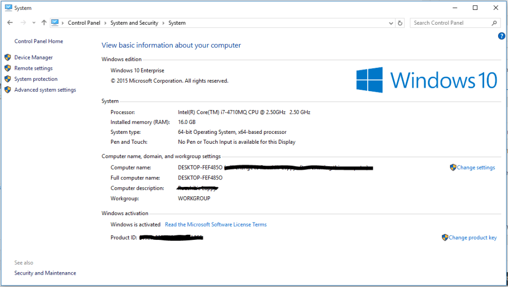Screen dimensions: 508x287
Task: Click 'View basic information about your computer' heading
Action: pos(171,45)
